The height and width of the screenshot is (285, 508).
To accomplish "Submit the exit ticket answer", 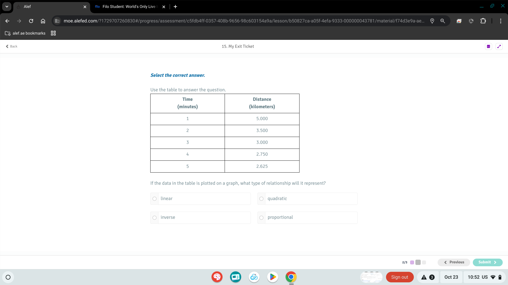I will (x=487, y=262).
